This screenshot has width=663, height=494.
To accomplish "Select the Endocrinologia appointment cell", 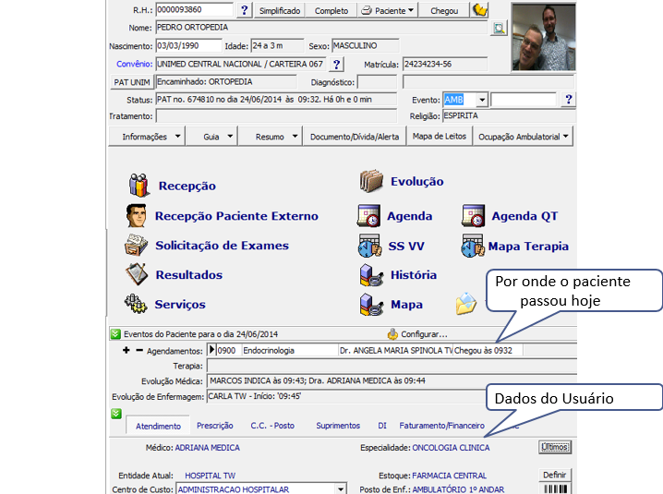I will [290, 350].
